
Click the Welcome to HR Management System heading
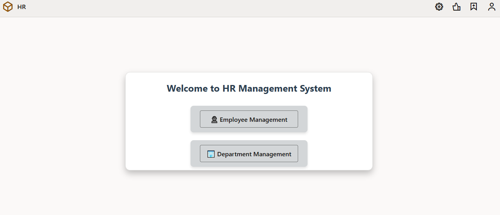pos(249,89)
